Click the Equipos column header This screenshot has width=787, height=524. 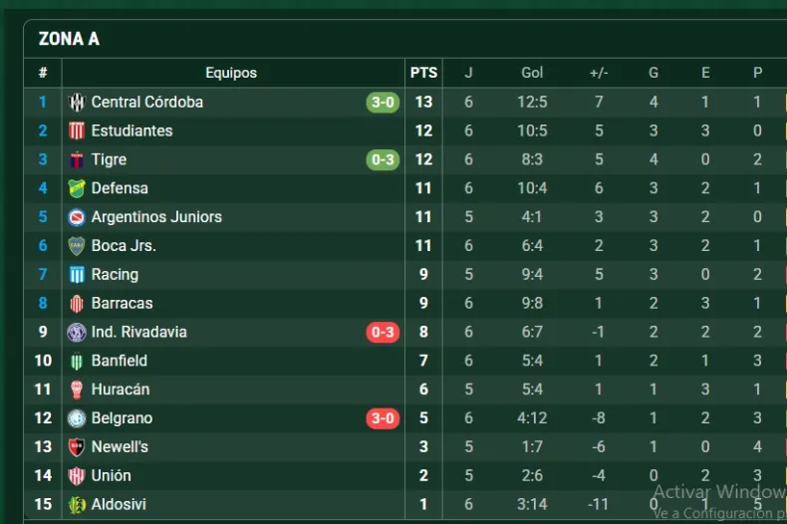point(231,73)
